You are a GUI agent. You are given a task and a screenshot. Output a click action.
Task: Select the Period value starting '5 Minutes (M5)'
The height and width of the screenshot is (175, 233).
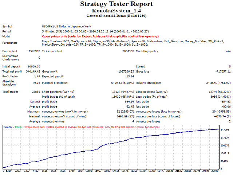tap(95, 31)
